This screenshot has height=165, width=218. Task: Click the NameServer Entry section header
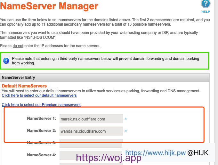coord(105,78)
